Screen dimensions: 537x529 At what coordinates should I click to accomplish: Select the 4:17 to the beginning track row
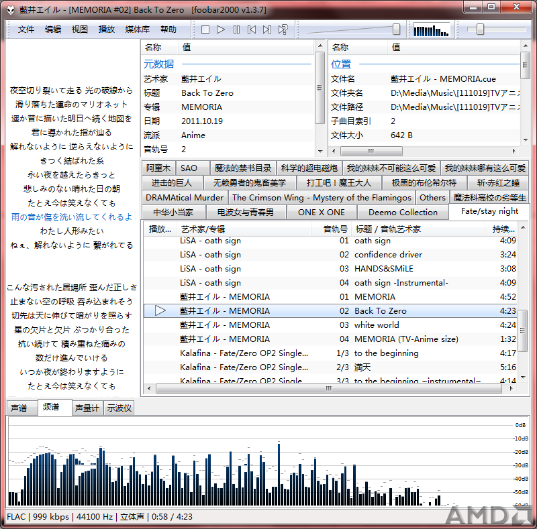click(x=330, y=353)
